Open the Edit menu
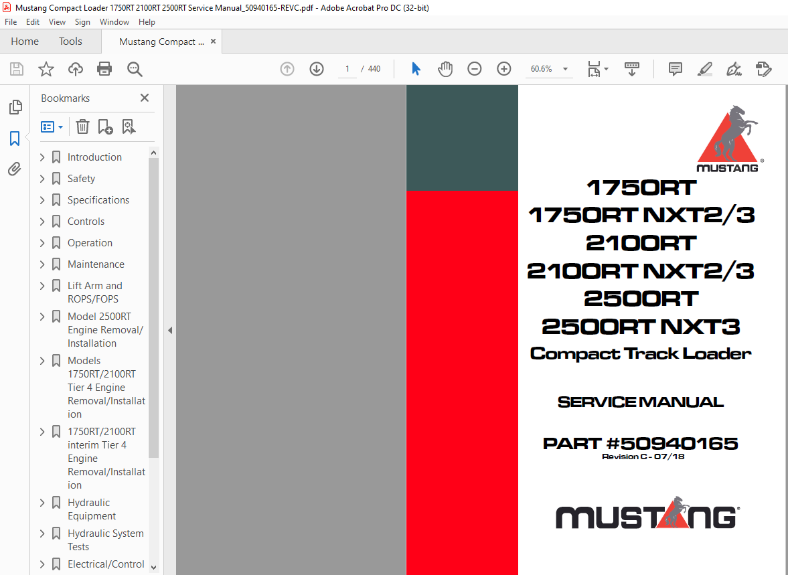 [33, 22]
